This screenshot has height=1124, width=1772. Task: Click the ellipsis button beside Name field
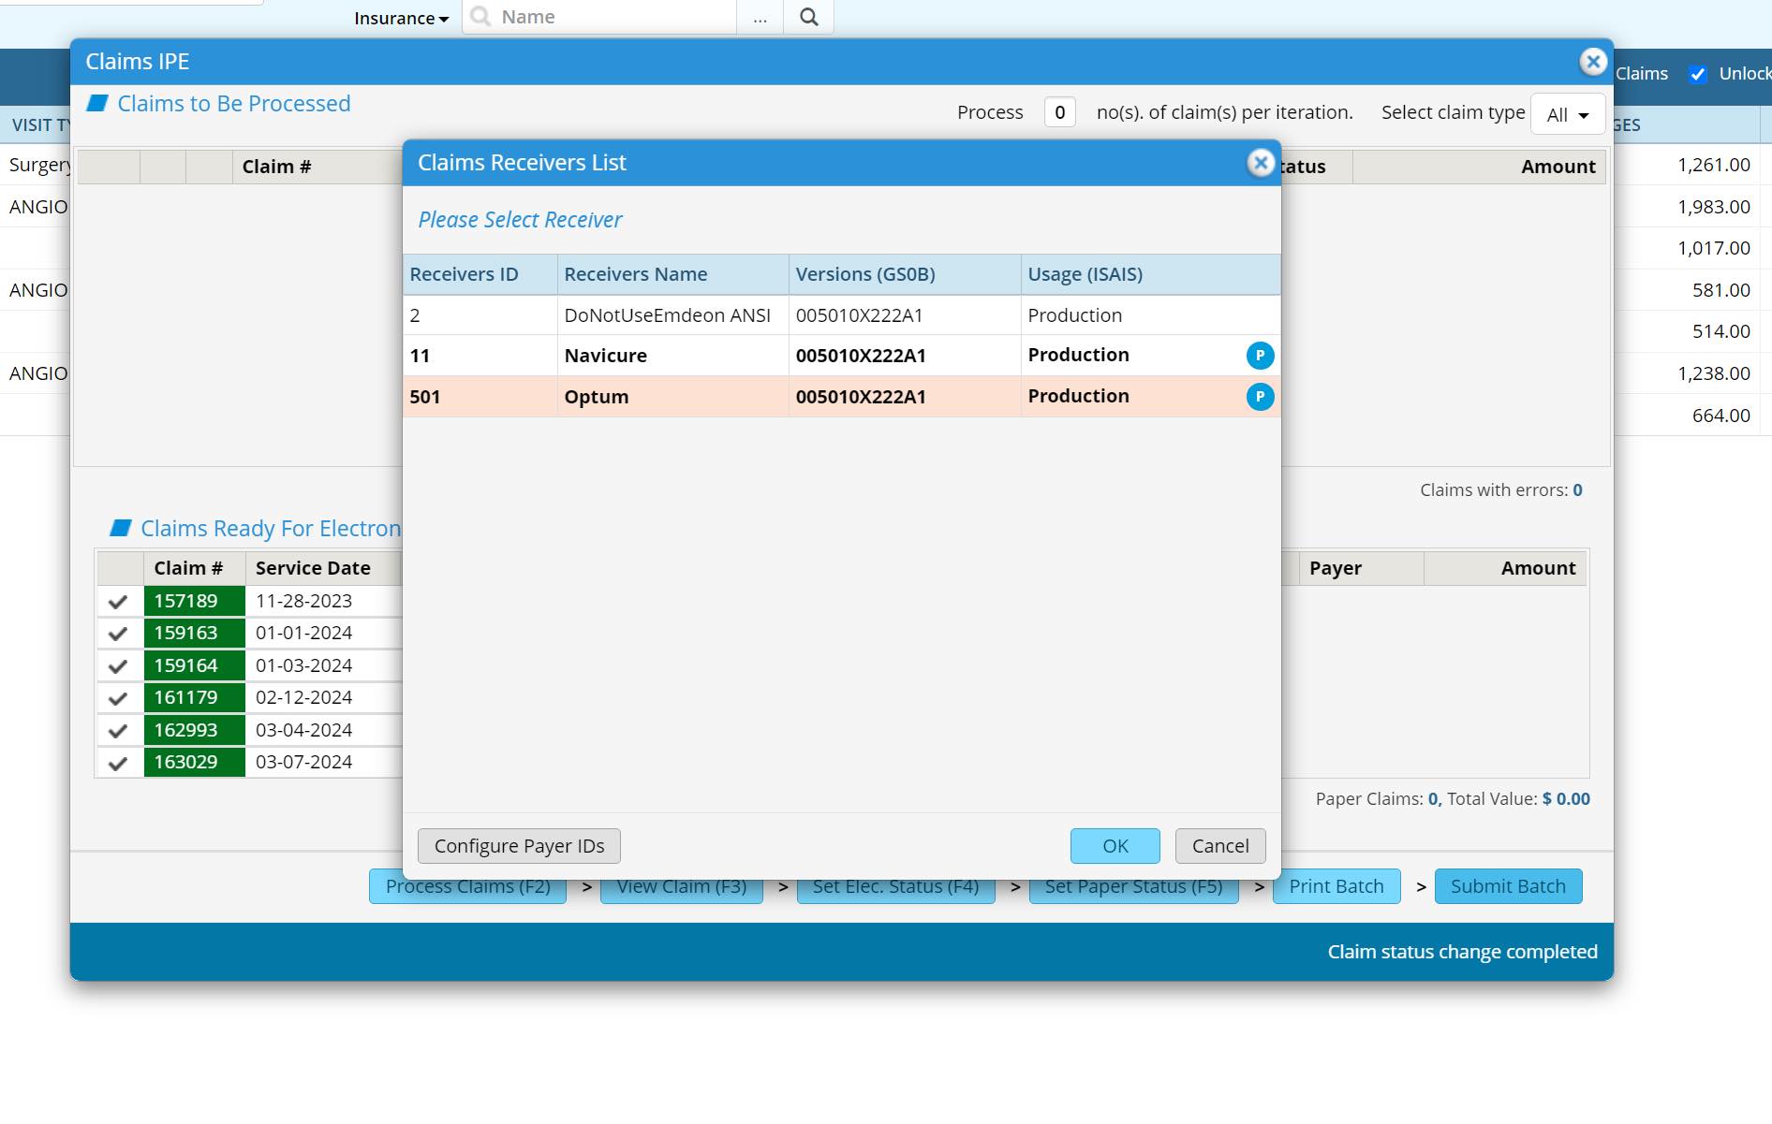pos(760,17)
